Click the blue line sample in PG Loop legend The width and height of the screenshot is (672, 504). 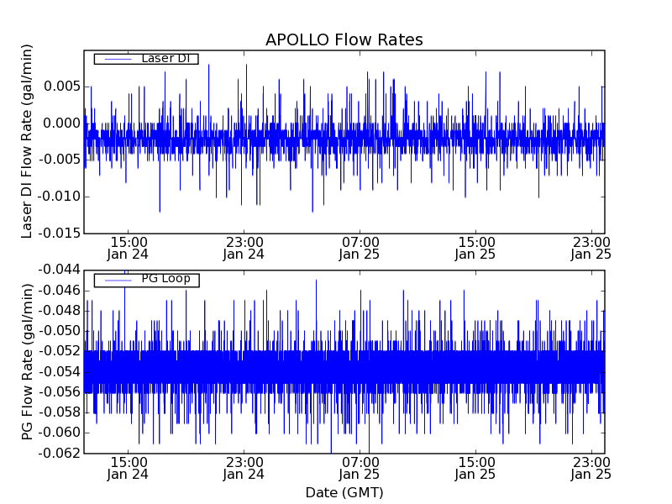(x=118, y=281)
